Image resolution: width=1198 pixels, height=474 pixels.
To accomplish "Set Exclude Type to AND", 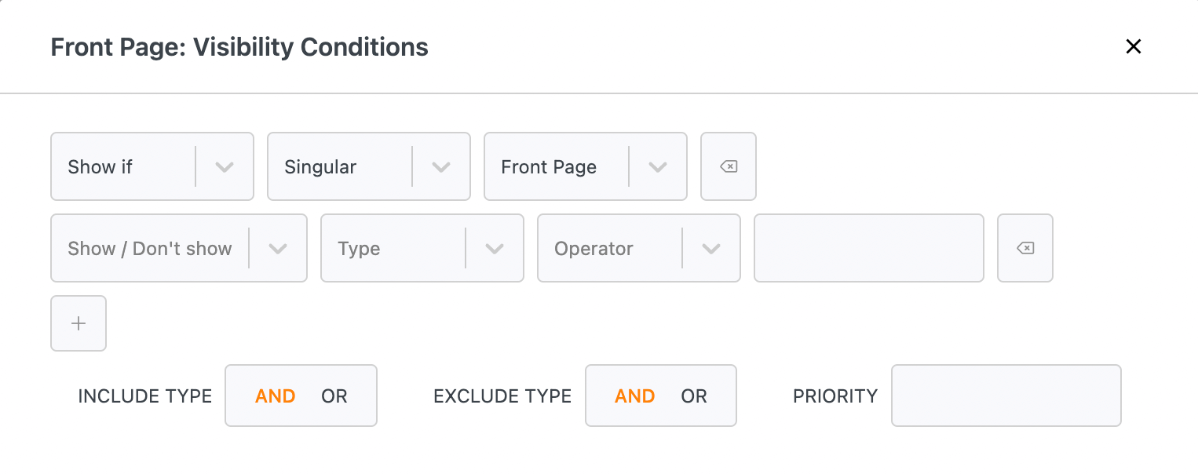I will pos(635,396).
